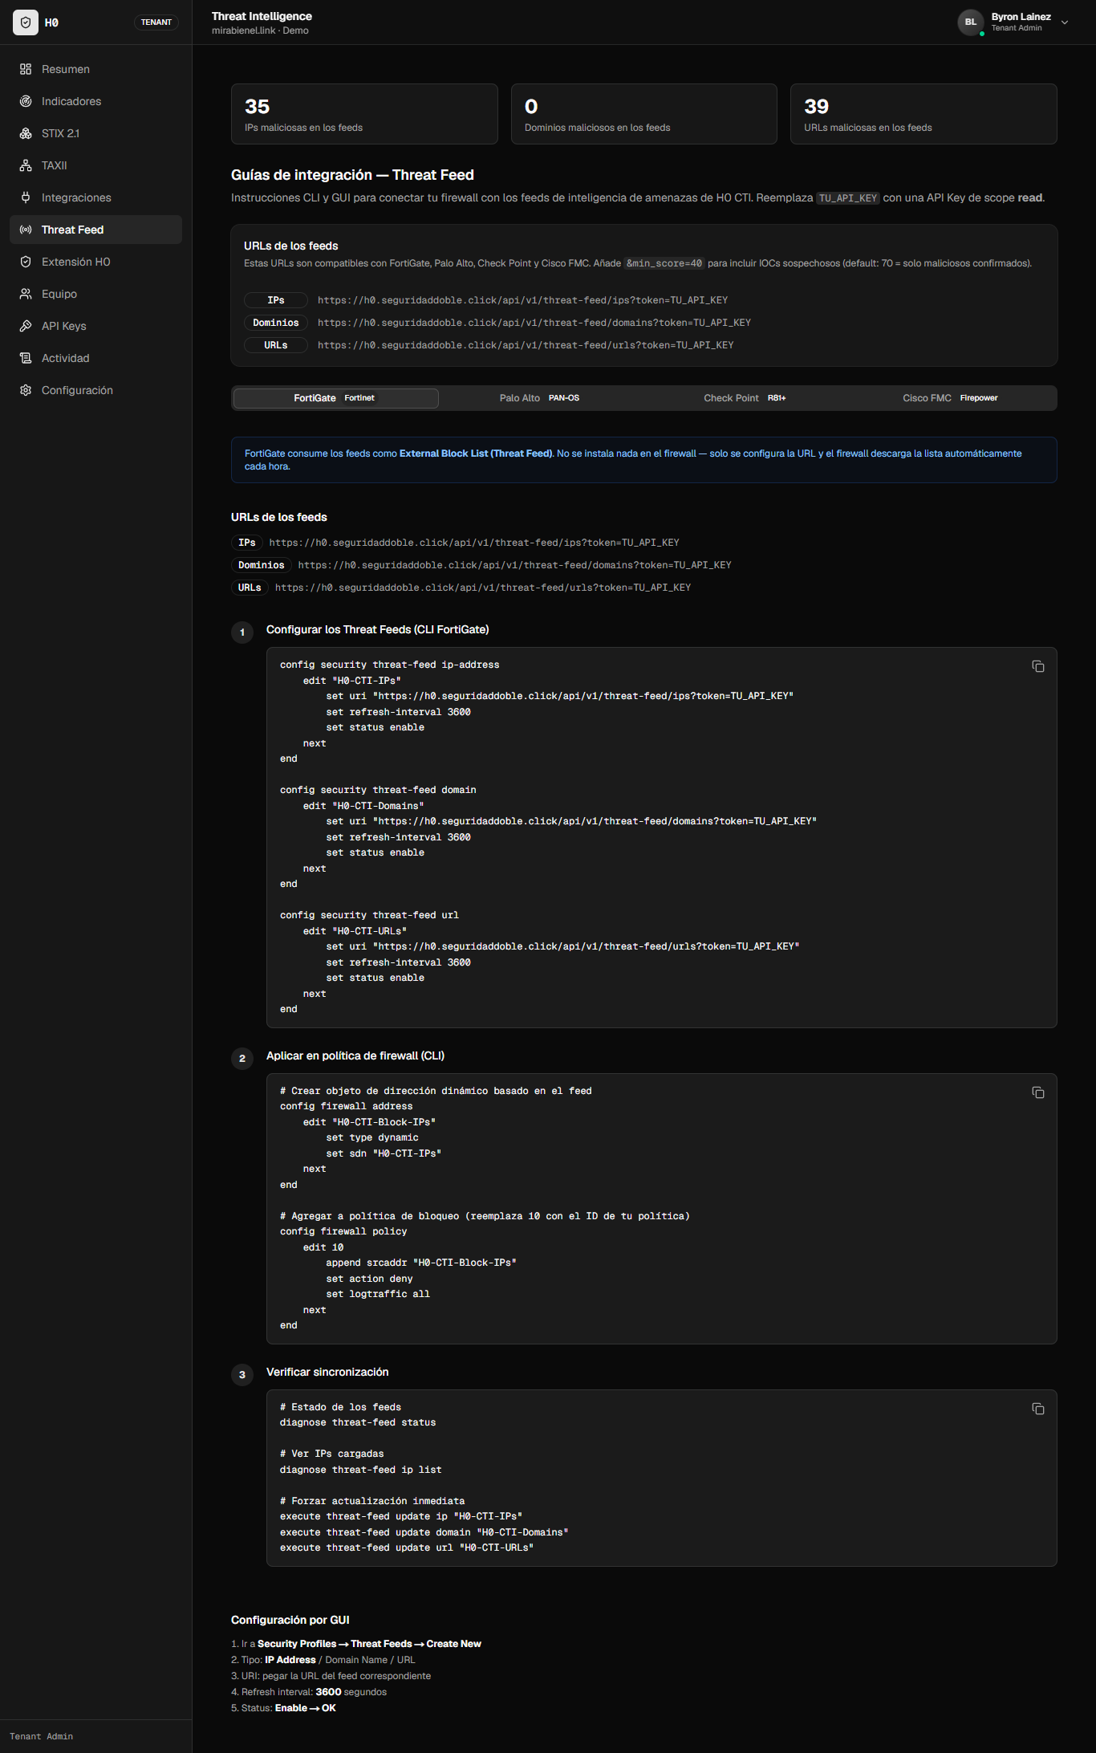Switch to Cisco FMC Firepower tab

(x=951, y=398)
